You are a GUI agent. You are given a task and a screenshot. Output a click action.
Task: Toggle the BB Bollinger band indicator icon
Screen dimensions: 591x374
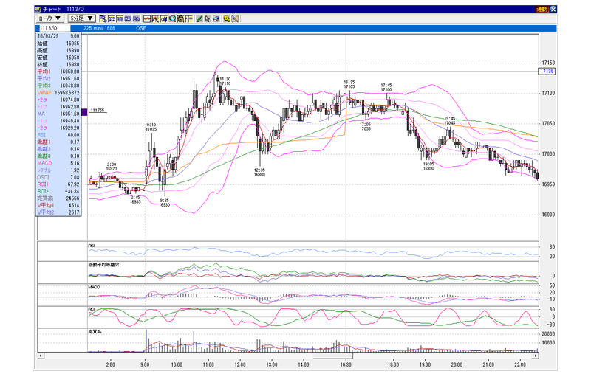click(120, 19)
